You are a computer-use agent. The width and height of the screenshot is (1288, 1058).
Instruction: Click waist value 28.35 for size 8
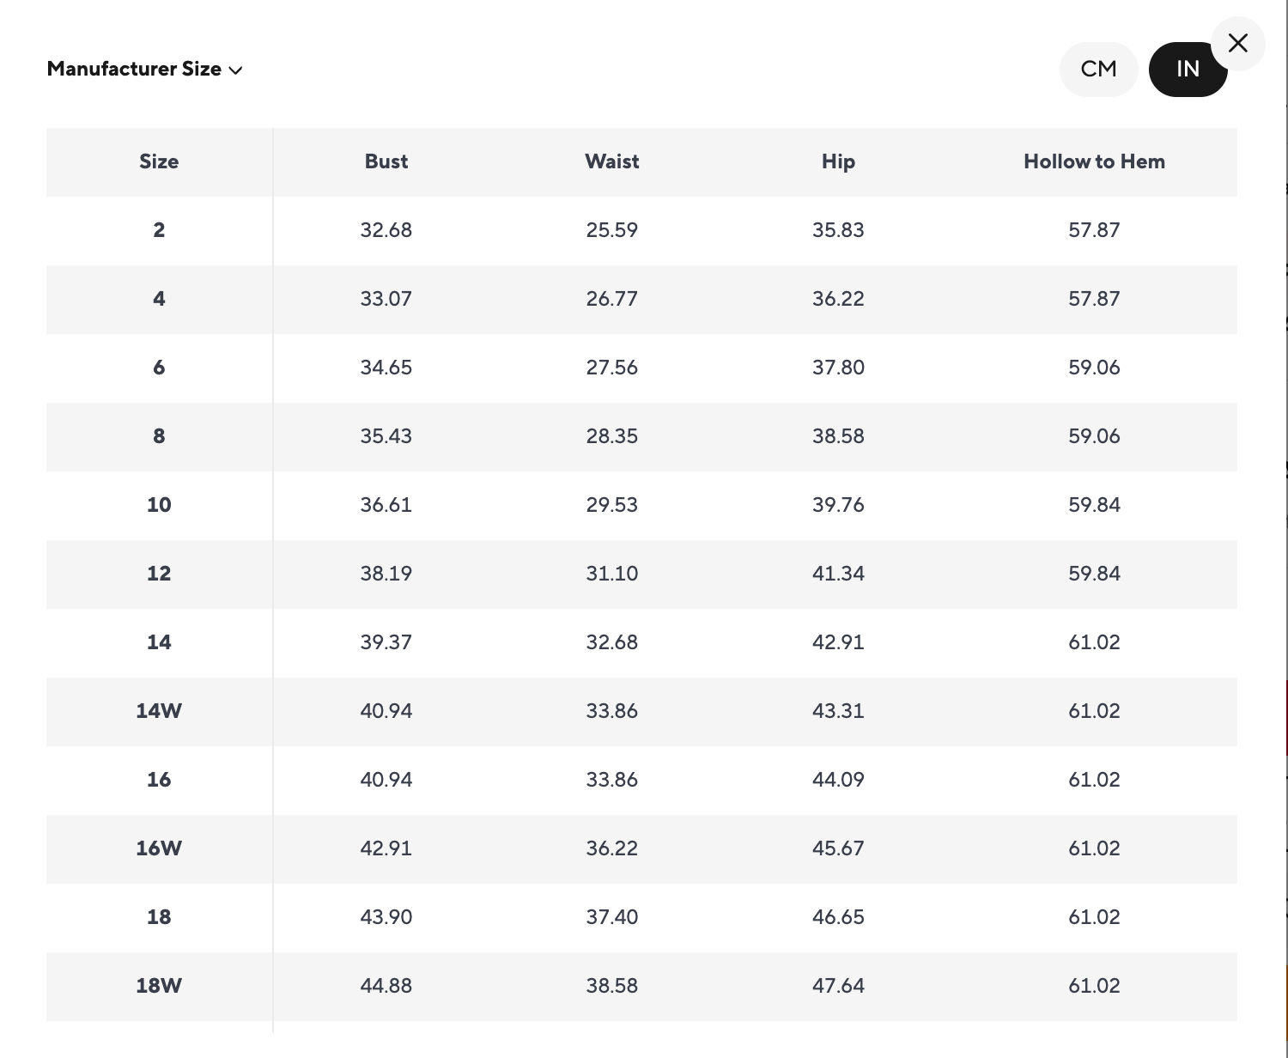(x=611, y=436)
